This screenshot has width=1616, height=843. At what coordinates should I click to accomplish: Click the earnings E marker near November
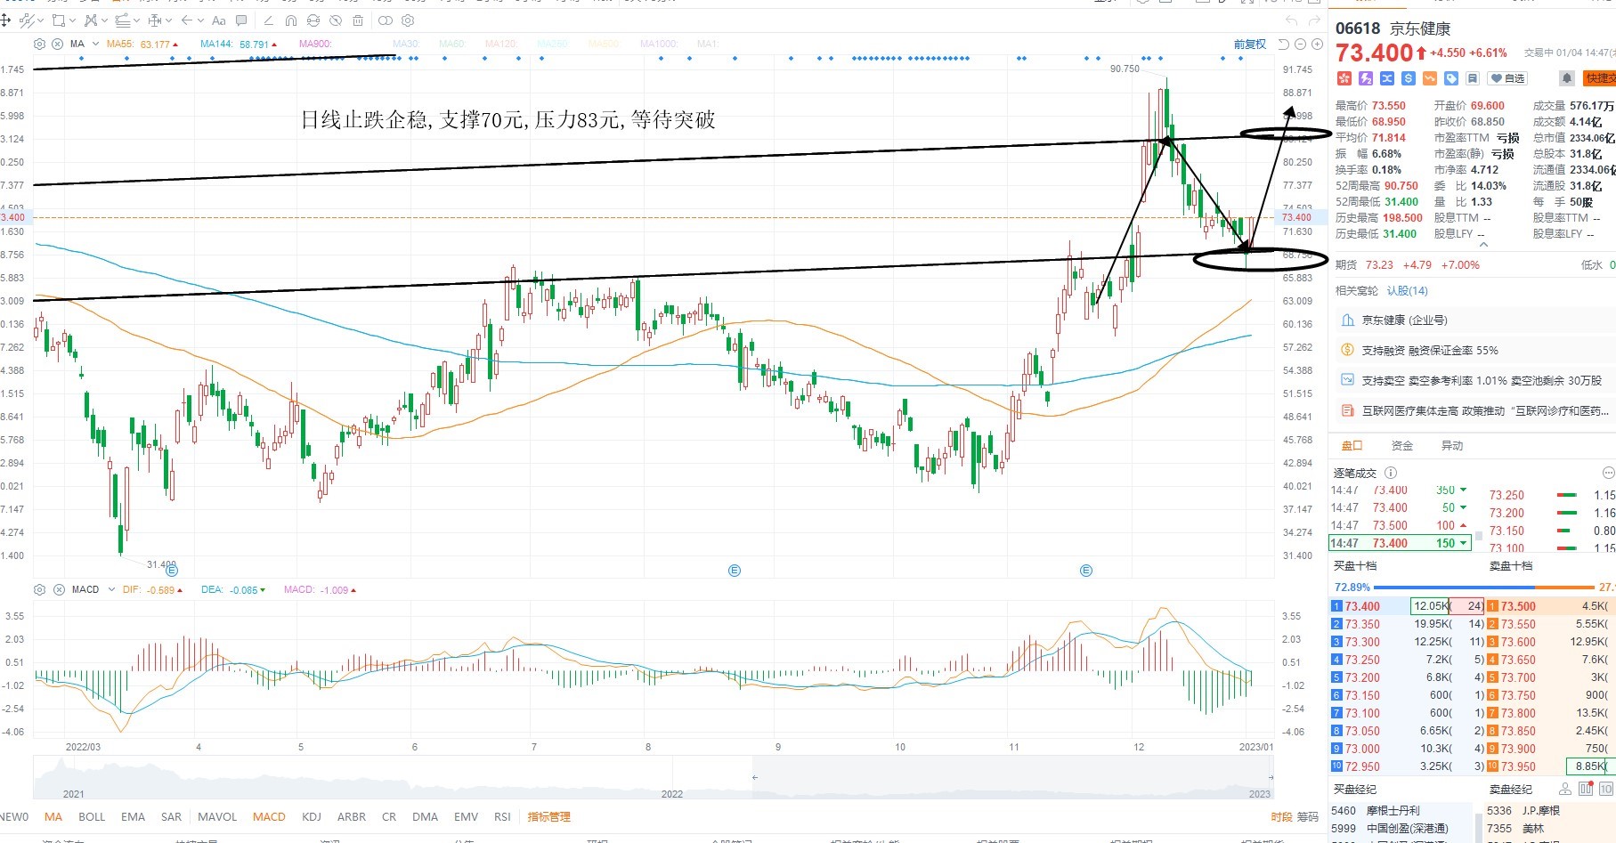[x=1085, y=571]
